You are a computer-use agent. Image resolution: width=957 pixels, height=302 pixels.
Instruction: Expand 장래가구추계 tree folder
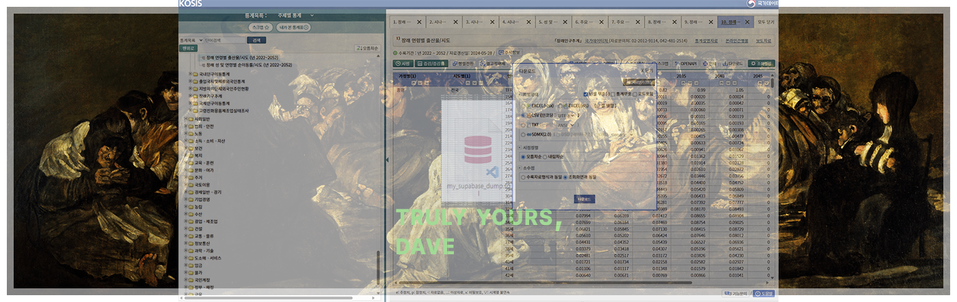click(191, 96)
